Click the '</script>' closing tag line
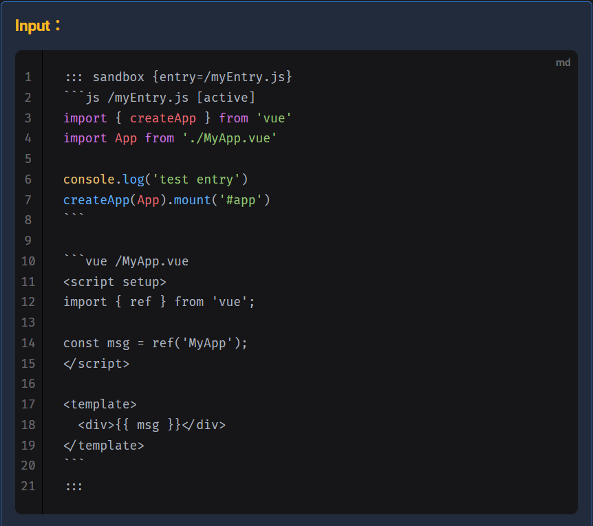Image resolution: width=593 pixels, height=526 pixels. (96, 364)
